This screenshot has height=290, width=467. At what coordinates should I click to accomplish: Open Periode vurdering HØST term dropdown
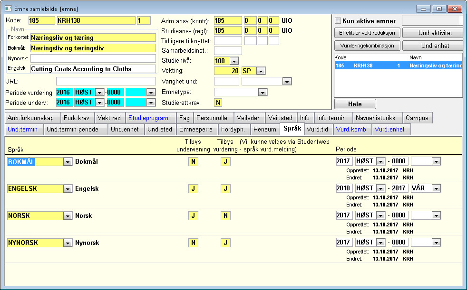(99, 93)
